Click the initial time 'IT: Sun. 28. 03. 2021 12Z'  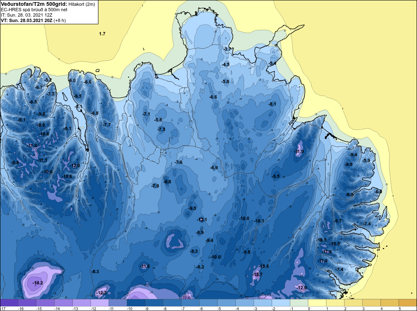[x=27, y=15]
